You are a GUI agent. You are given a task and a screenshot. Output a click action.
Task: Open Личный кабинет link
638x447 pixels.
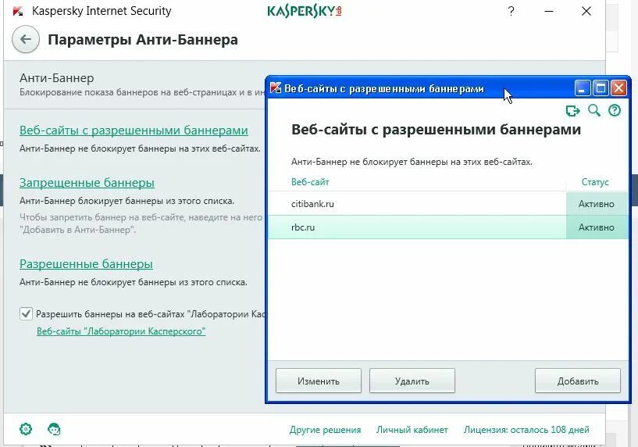click(x=412, y=430)
